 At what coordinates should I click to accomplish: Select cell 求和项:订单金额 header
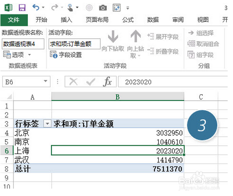tap(118, 124)
